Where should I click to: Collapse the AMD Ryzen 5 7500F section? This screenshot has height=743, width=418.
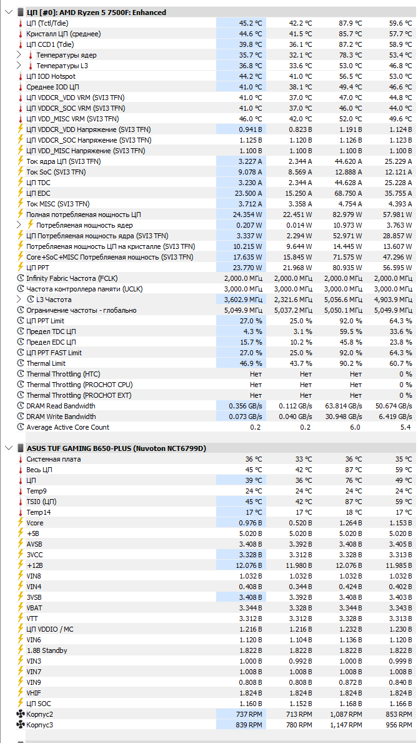(7, 13)
